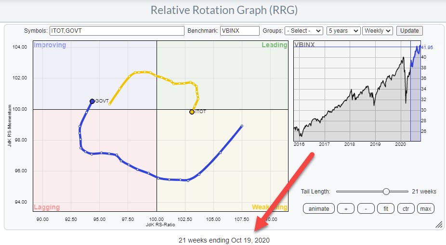
Task: Click the resize grip in panel corner
Action: (x=438, y=225)
